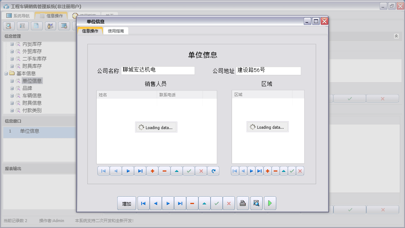Image resolution: width=405 pixels, height=228 pixels.
Task: Select 付款类别 in the tree
Action: pyautogui.click(x=32, y=110)
